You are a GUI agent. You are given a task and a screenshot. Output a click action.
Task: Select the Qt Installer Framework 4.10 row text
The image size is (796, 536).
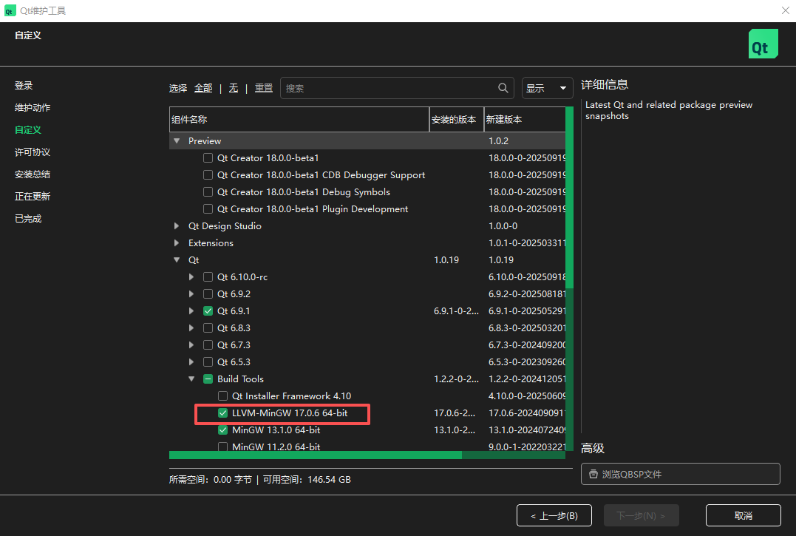pyautogui.click(x=291, y=396)
